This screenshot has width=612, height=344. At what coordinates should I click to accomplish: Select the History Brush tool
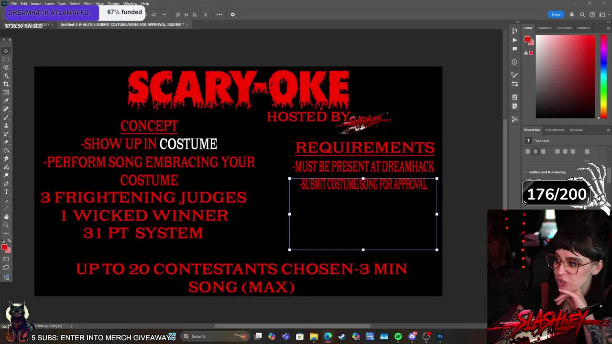(x=6, y=134)
